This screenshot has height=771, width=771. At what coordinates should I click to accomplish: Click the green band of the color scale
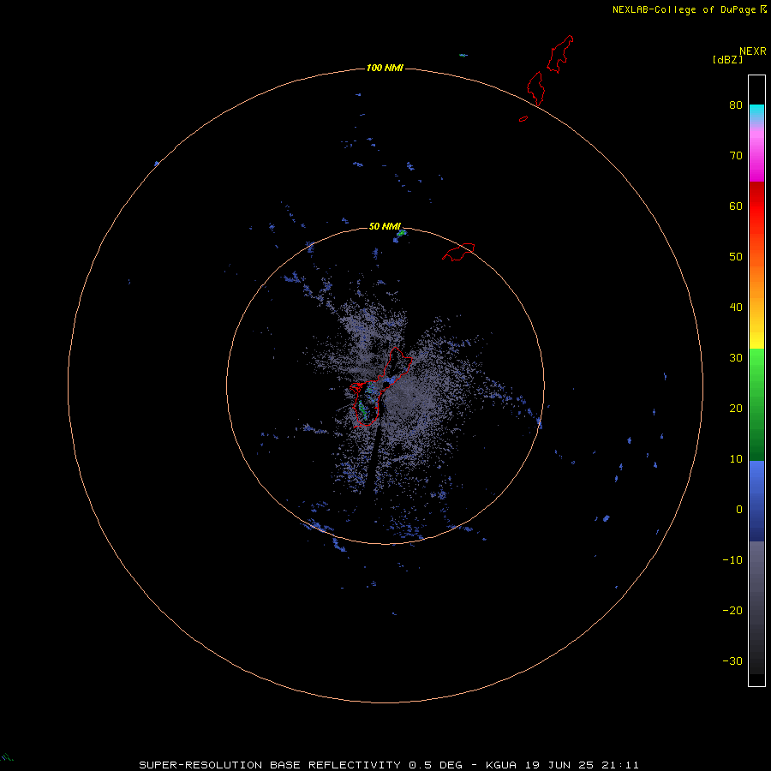point(756,404)
